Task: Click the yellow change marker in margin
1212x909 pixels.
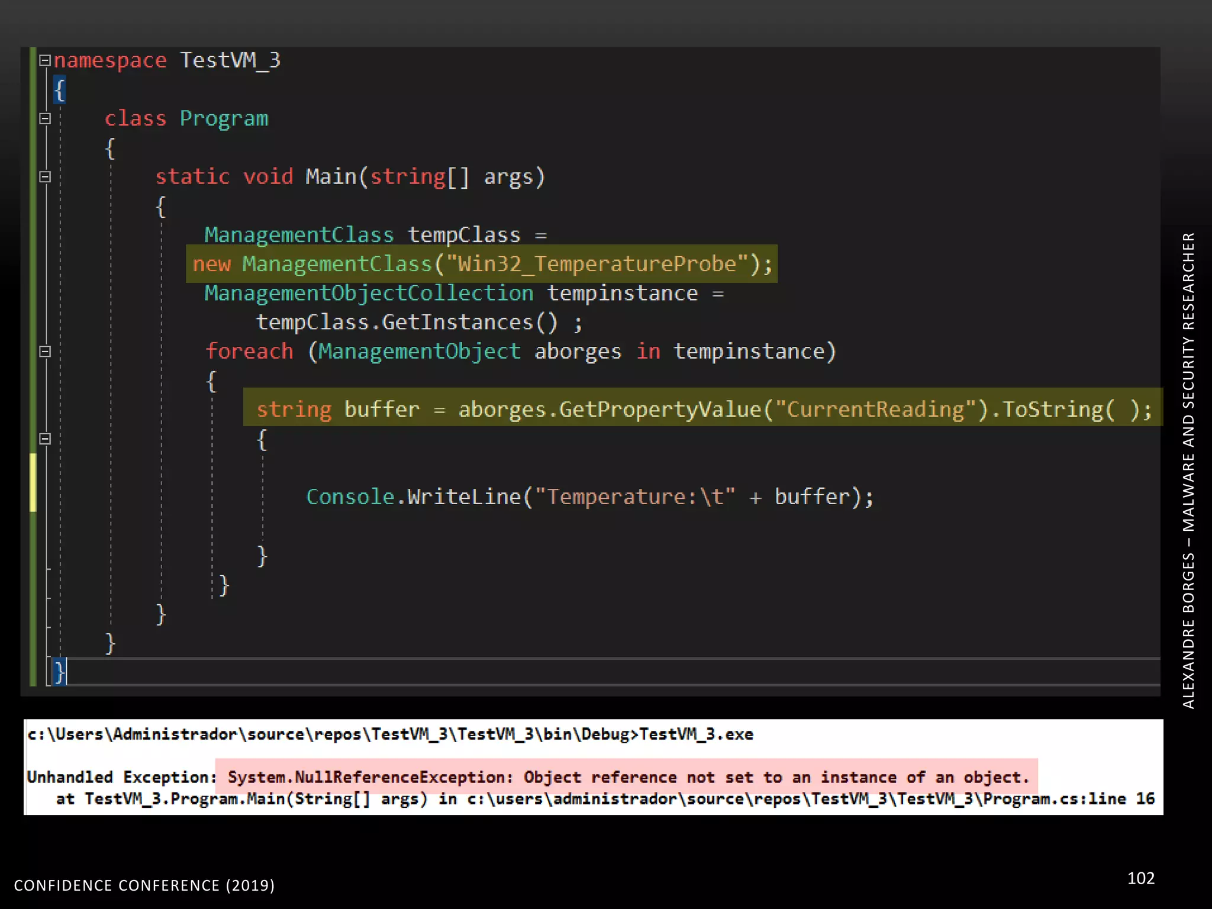Action: click(x=33, y=482)
